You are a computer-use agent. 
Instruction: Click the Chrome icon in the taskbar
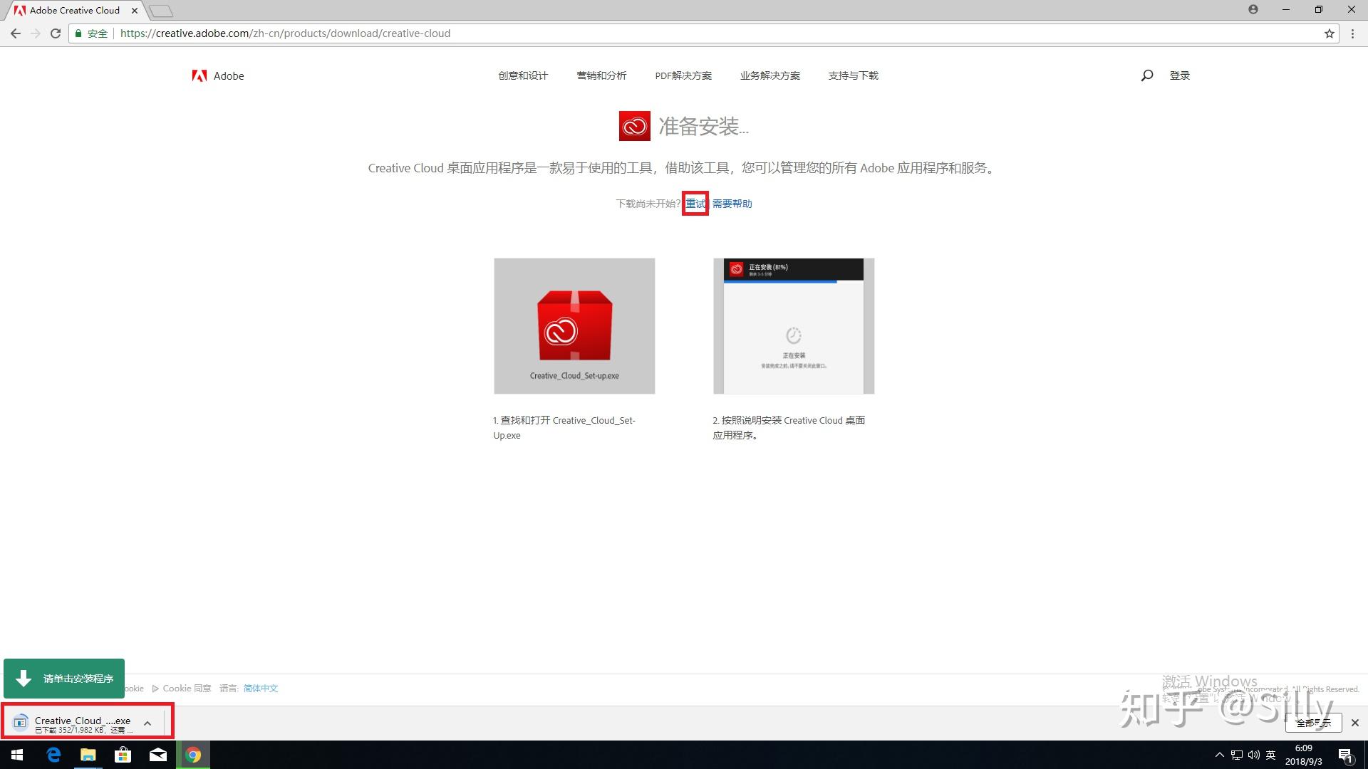click(x=193, y=755)
